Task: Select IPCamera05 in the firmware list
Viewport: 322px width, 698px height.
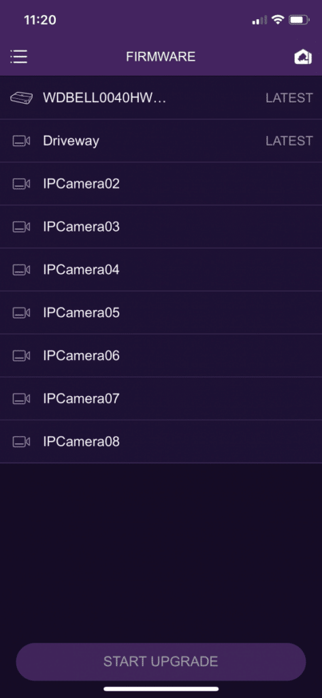Action: pos(161,312)
